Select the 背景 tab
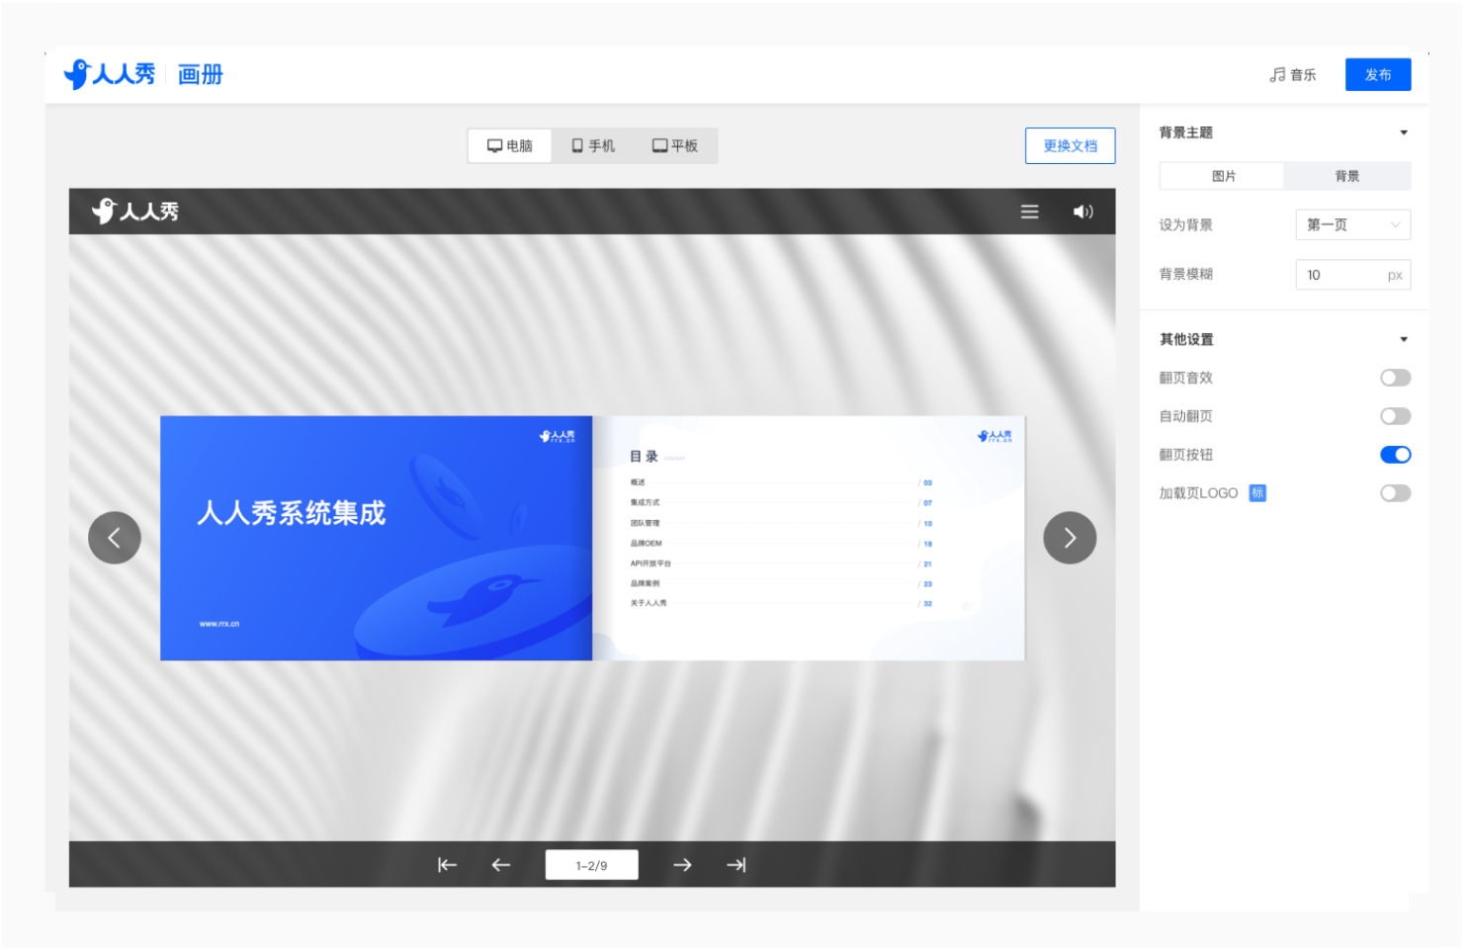This screenshot has width=1463, height=950. tap(1347, 176)
